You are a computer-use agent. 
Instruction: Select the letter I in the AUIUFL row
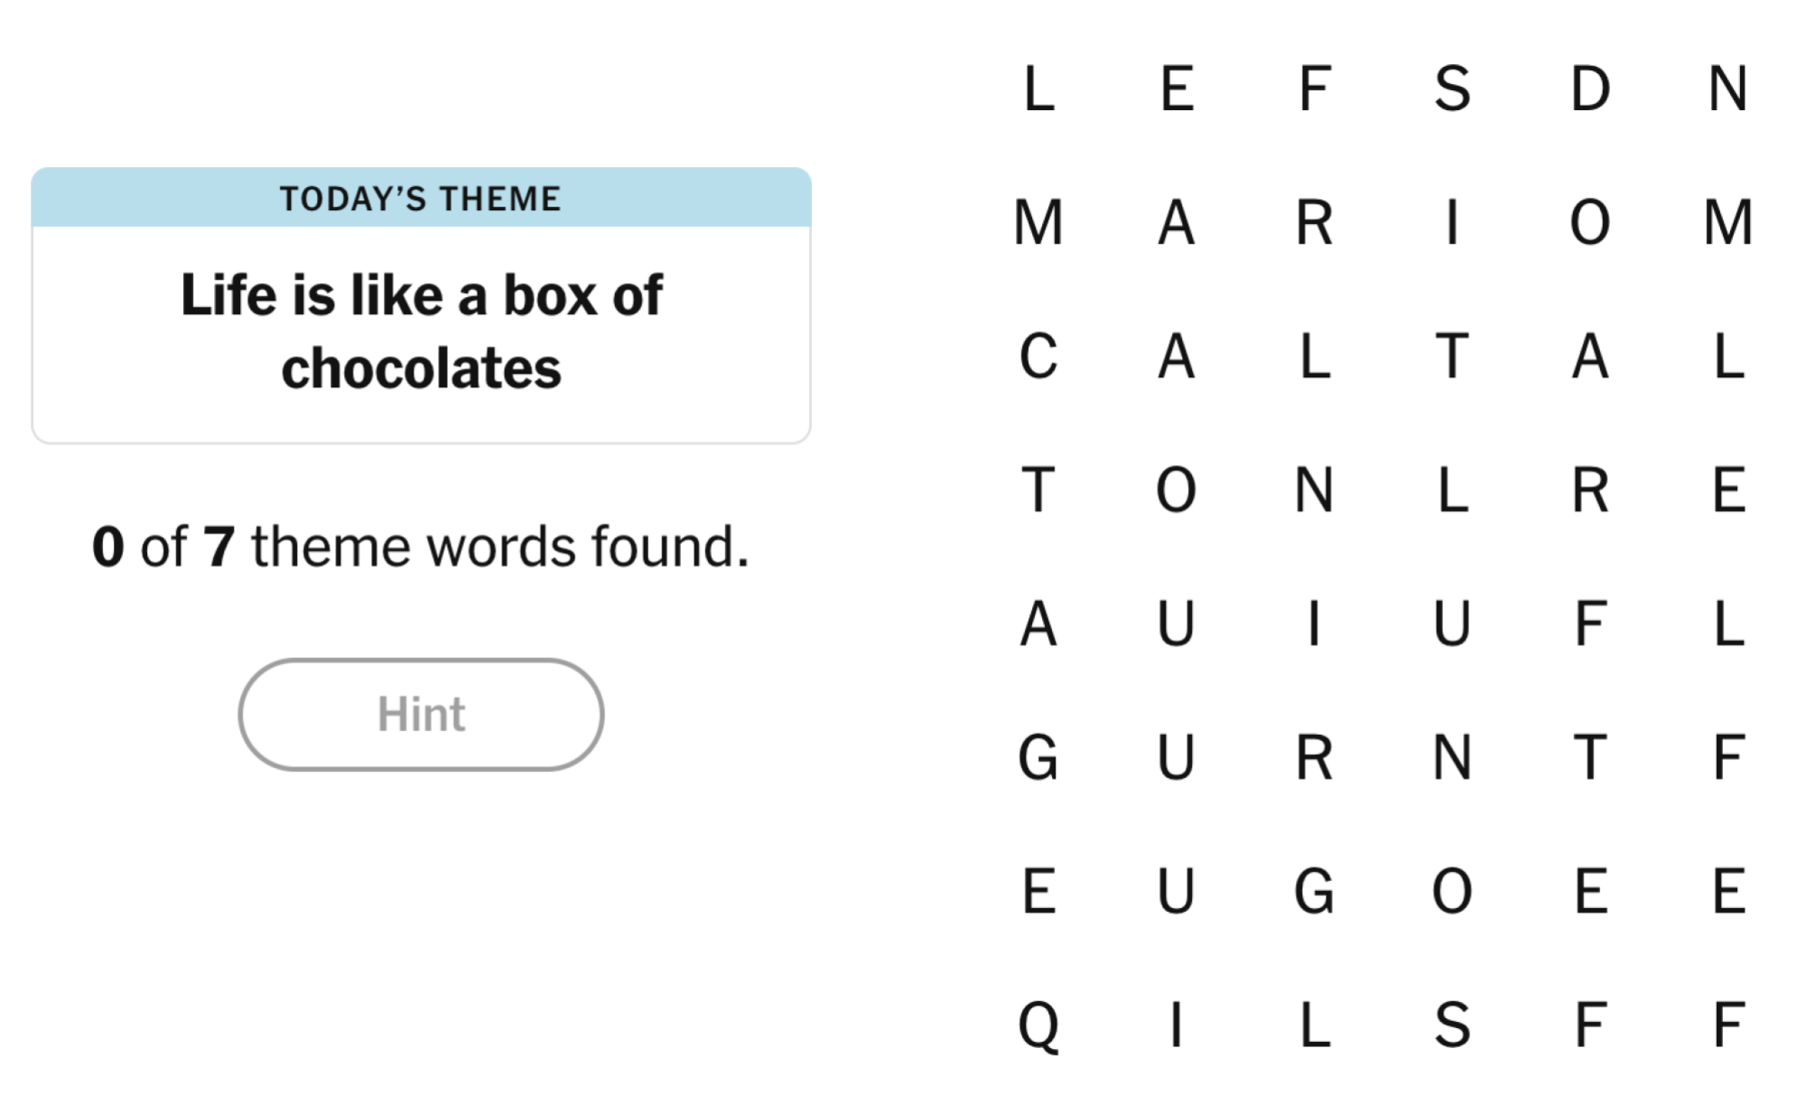1315,623
